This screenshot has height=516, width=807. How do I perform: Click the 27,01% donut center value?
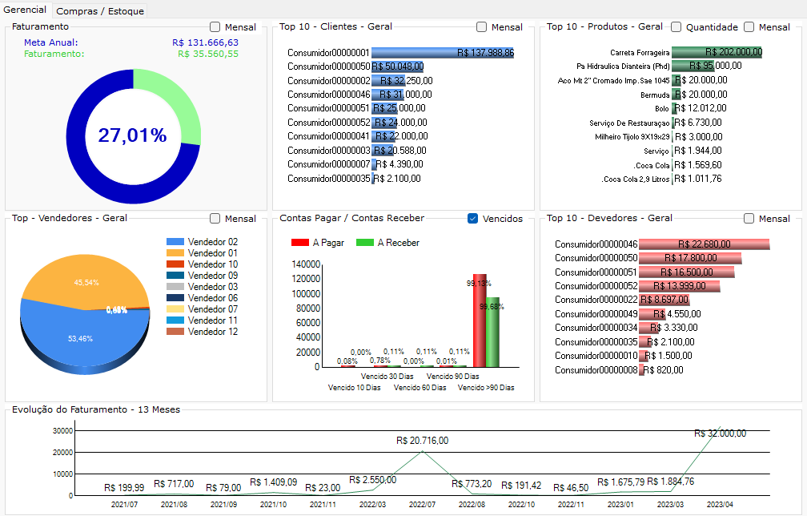[x=133, y=135]
